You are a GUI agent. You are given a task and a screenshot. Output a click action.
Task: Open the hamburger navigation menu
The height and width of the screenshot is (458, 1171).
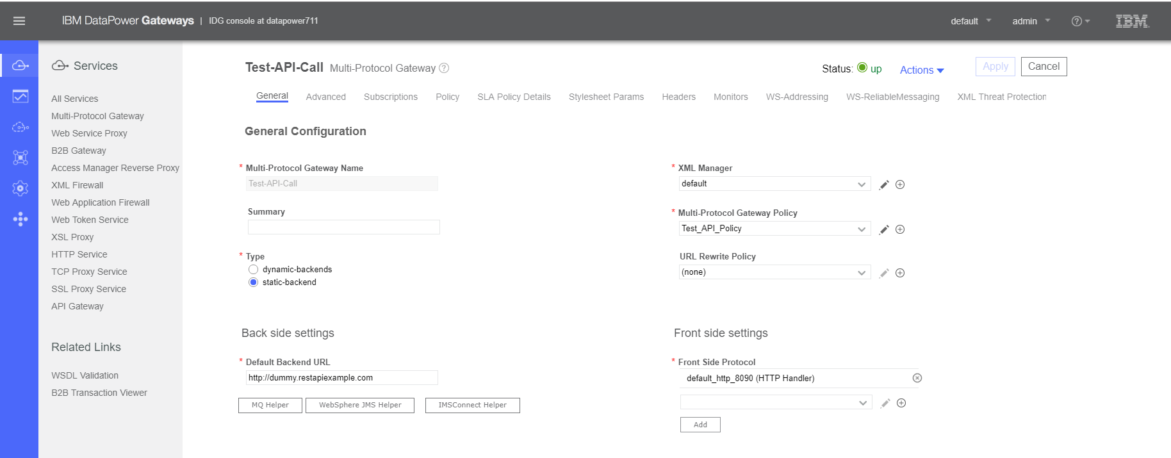pos(19,21)
